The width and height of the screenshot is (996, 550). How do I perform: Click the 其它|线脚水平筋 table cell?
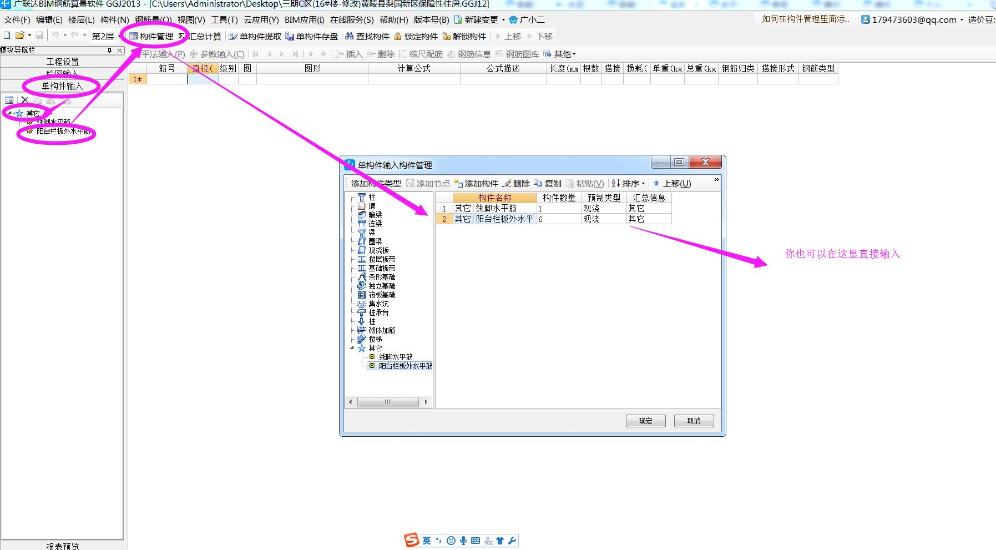click(x=495, y=208)
